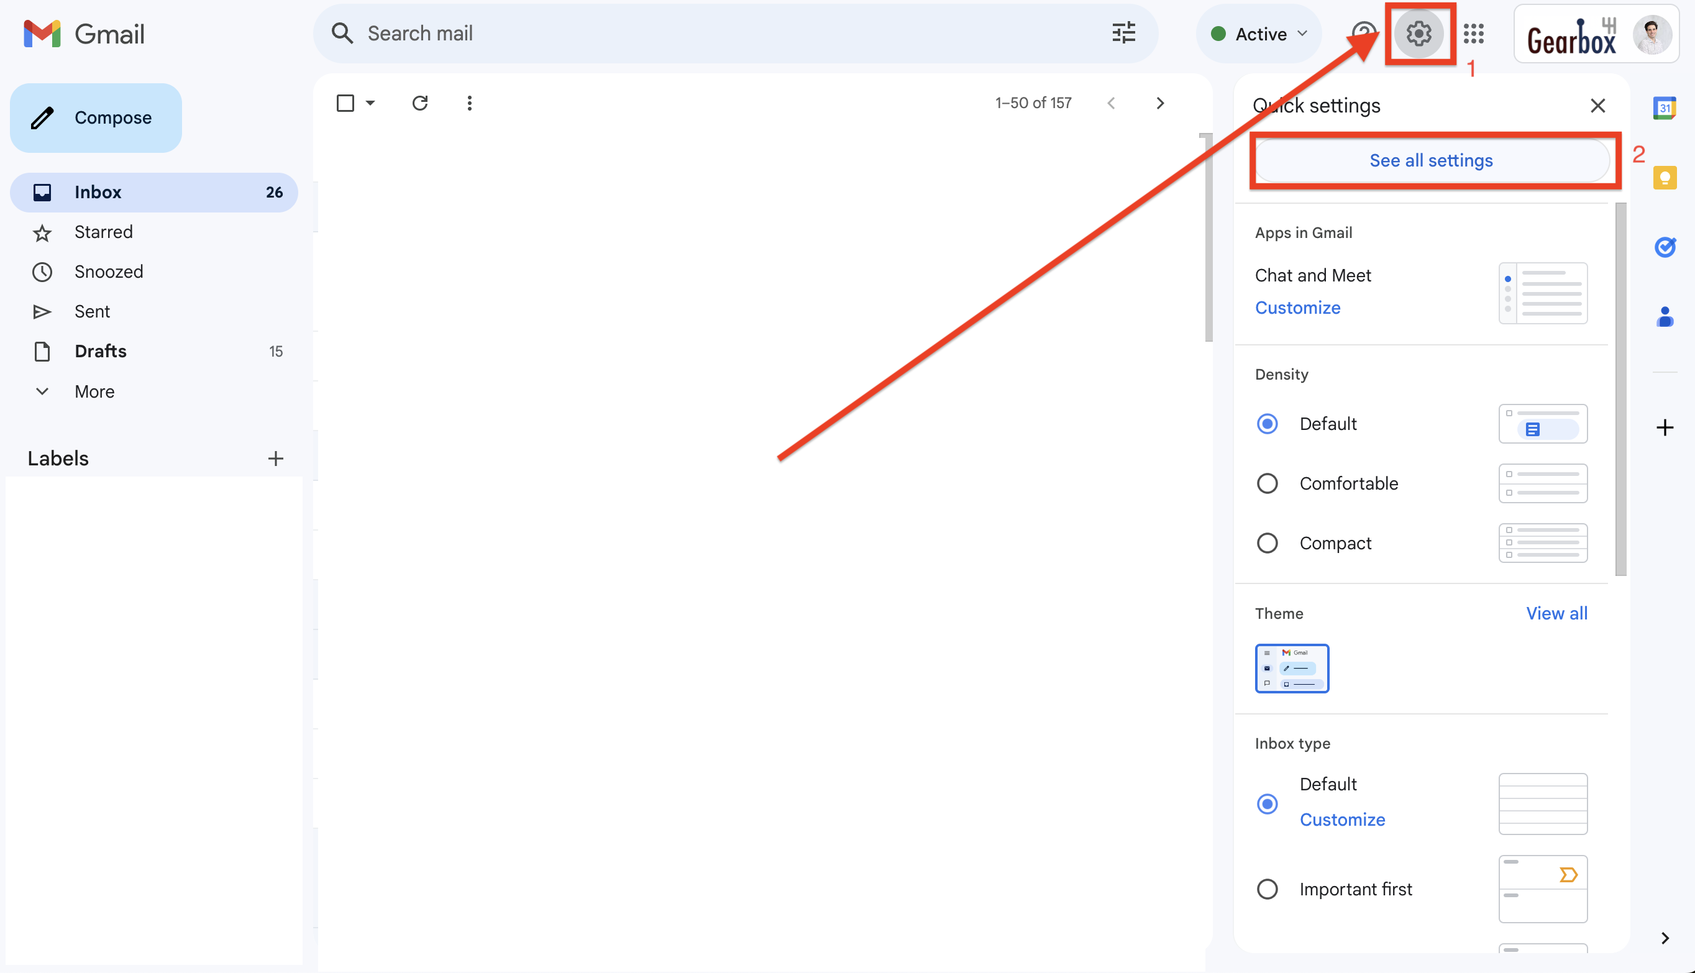The width and height of the screenshot is (1695, 973).
Task: Select the current Gmail theme thumbnail
Action: 1292,667
